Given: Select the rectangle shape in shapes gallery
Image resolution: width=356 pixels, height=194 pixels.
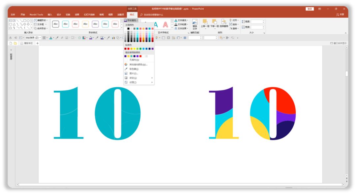Looking at the screenshot, I should tap(24, 20).
